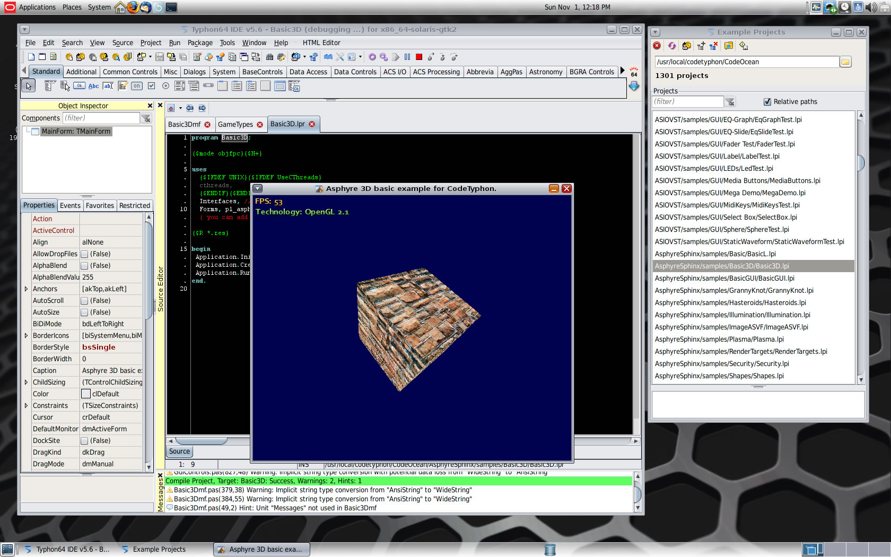Screen dimensions: 891x557
Task: Click the collapse all tree icon in Example Projects
Action: click(x=713, y=46)
